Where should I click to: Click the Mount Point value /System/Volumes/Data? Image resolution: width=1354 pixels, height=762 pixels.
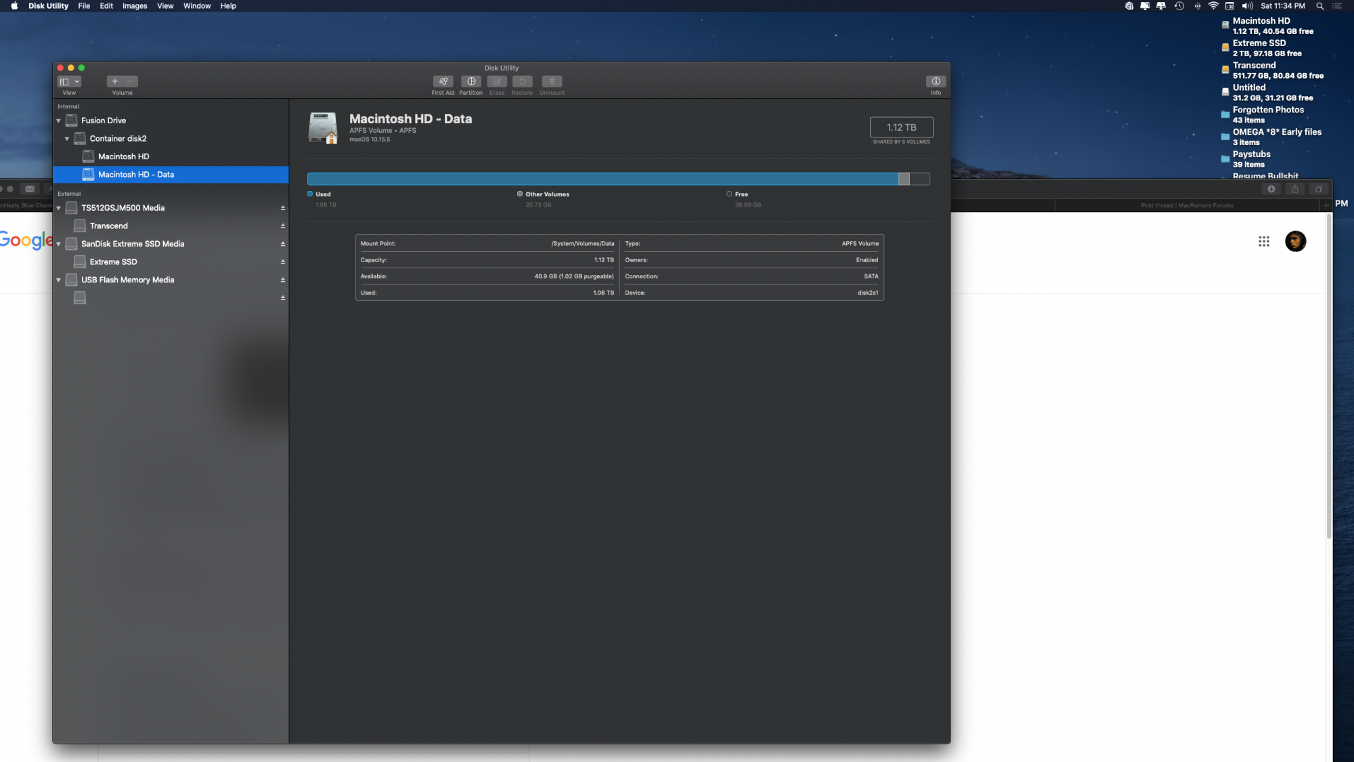(x=582, y=244)
